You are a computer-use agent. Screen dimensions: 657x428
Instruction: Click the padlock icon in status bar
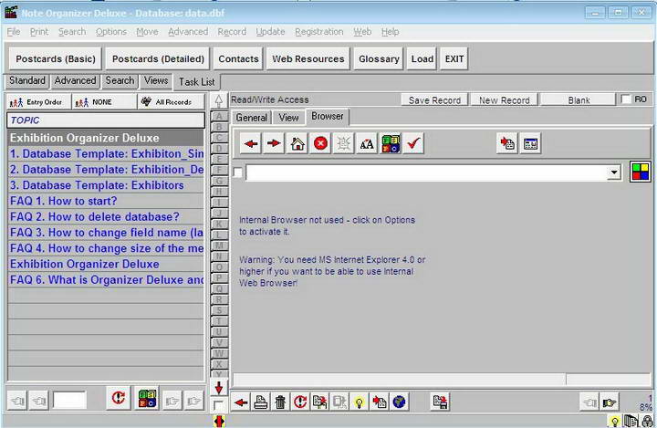click(648, 421)
